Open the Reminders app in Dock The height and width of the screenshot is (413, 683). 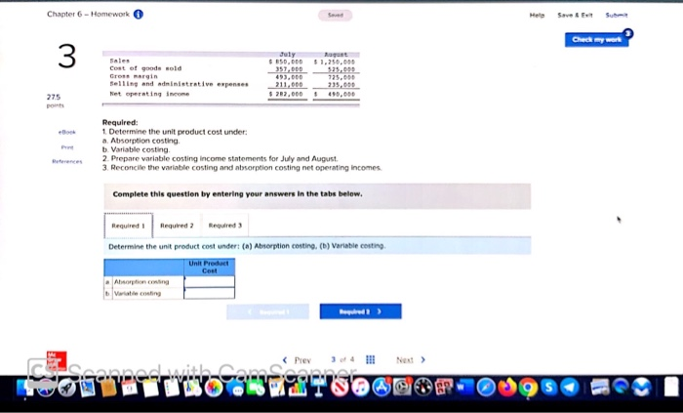point(172,388)
